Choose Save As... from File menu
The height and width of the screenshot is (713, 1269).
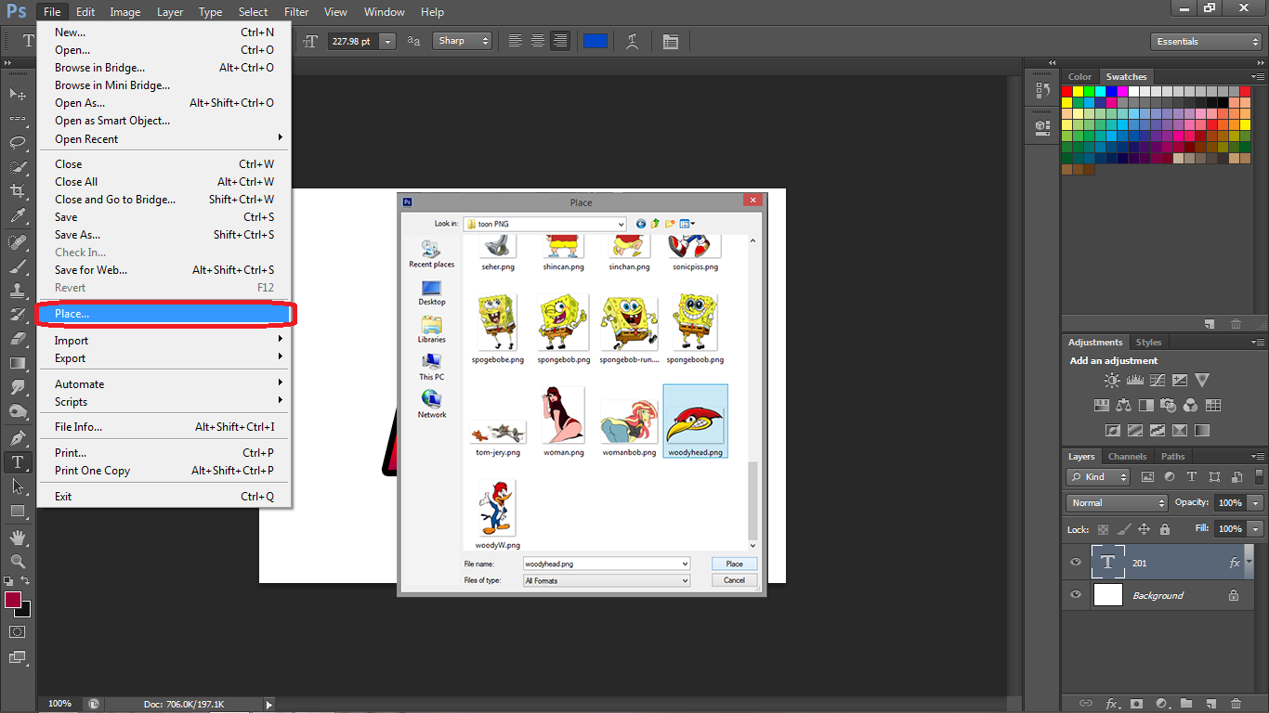[165, 235]
